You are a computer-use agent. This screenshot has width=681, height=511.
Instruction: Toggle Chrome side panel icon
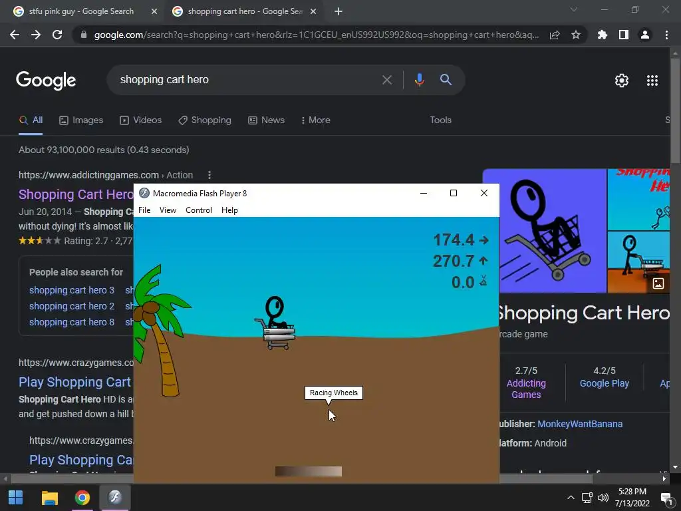(x=624, y=35)
